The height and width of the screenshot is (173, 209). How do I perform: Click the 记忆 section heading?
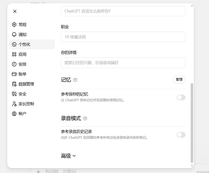coord(66,80)
